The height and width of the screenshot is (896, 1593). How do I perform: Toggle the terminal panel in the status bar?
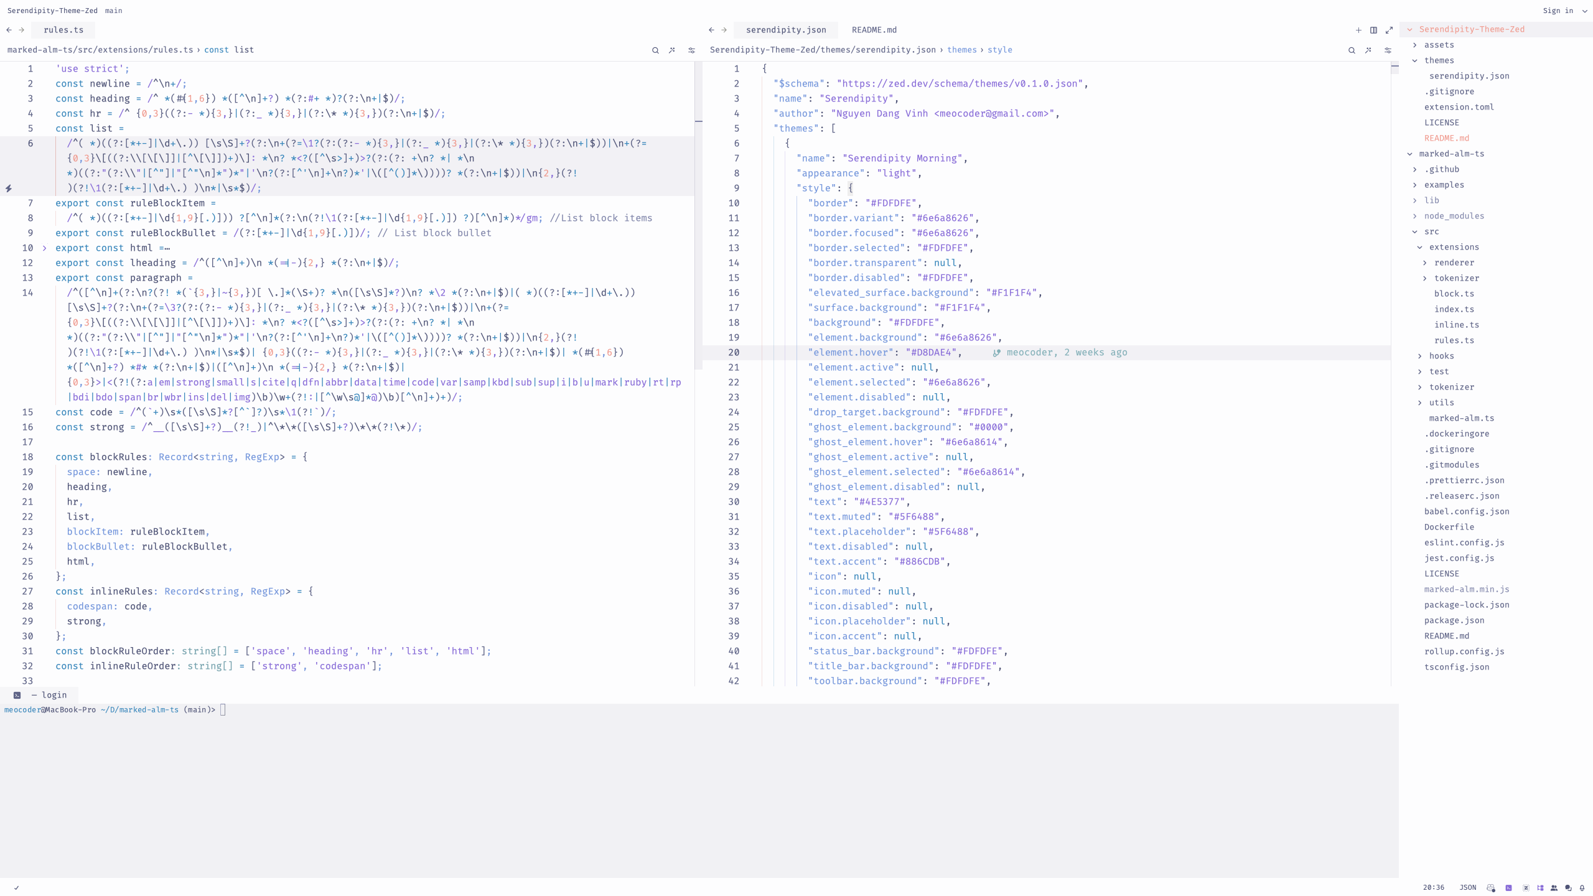point(1508,888)
